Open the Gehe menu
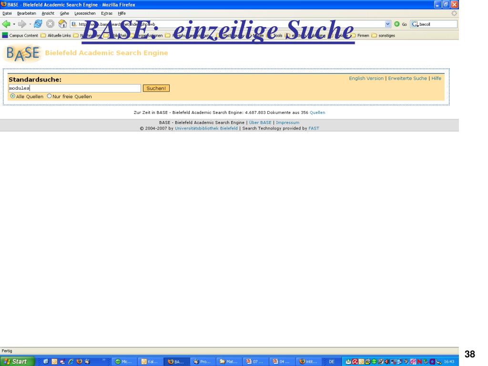The width and height of the screenshot is (488, 366). point(64,13)
